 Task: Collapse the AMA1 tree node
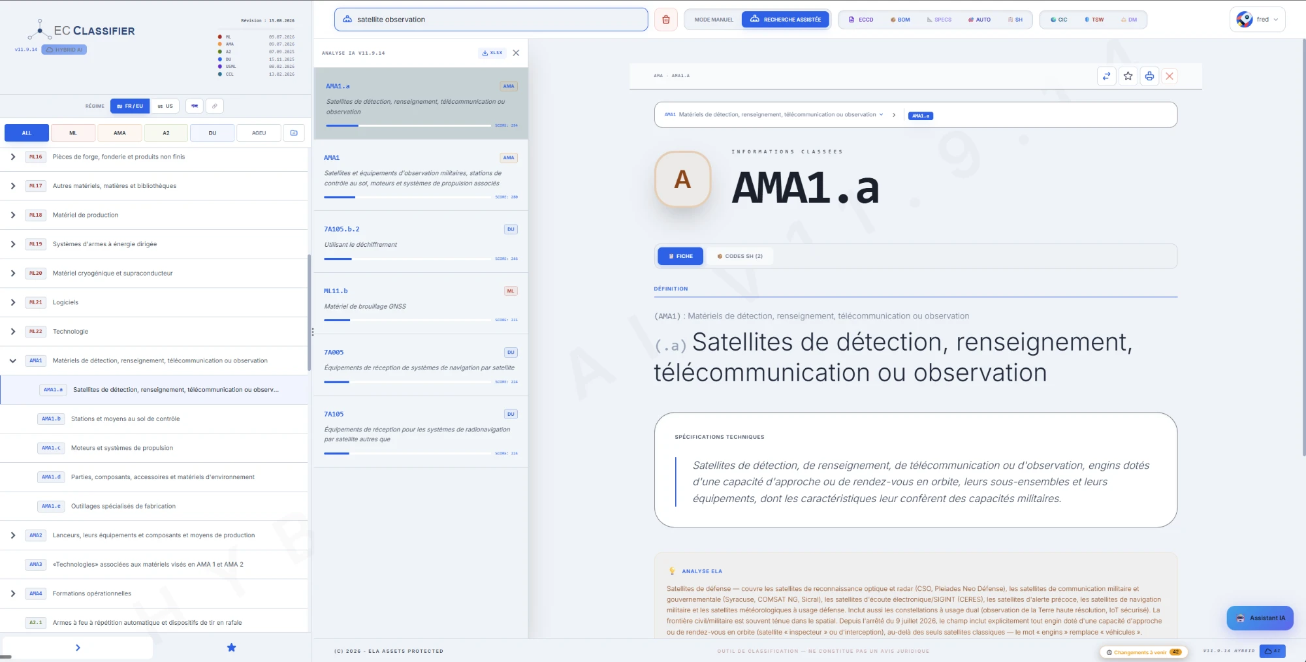point(13,360)
